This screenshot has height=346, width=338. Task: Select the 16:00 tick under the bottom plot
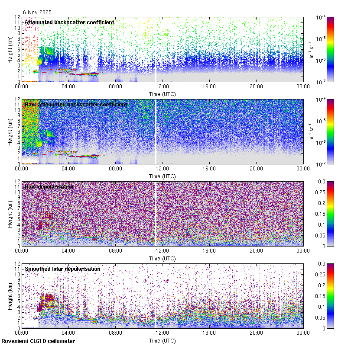coord(209,333)
